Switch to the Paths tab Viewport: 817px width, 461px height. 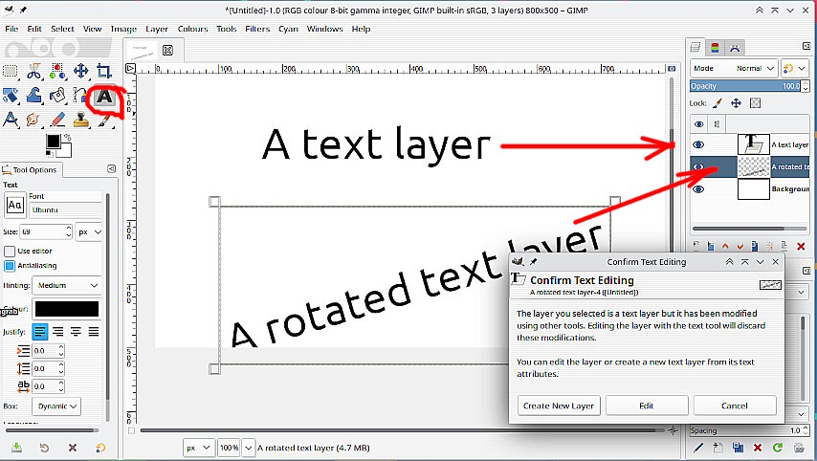click(735, 48)
